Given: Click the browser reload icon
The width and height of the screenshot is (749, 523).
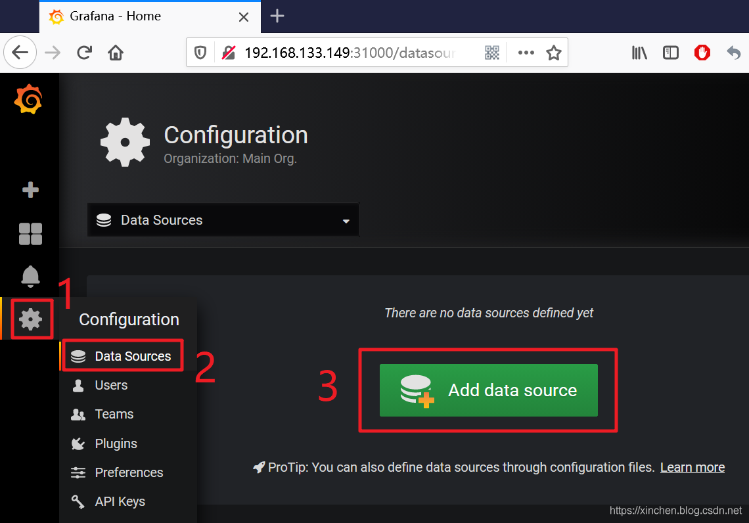Looking at the screenshot, I should (85, 53).
